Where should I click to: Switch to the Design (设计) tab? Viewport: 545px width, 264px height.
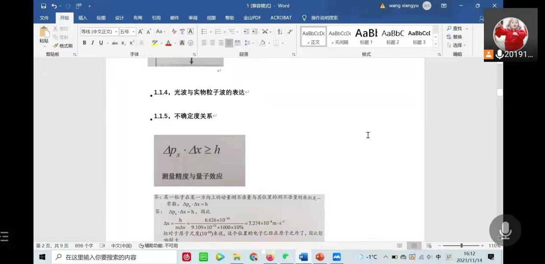coord(120,18)
